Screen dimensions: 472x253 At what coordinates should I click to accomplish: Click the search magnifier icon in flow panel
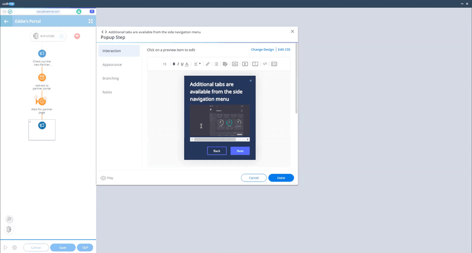coord(9,219)
